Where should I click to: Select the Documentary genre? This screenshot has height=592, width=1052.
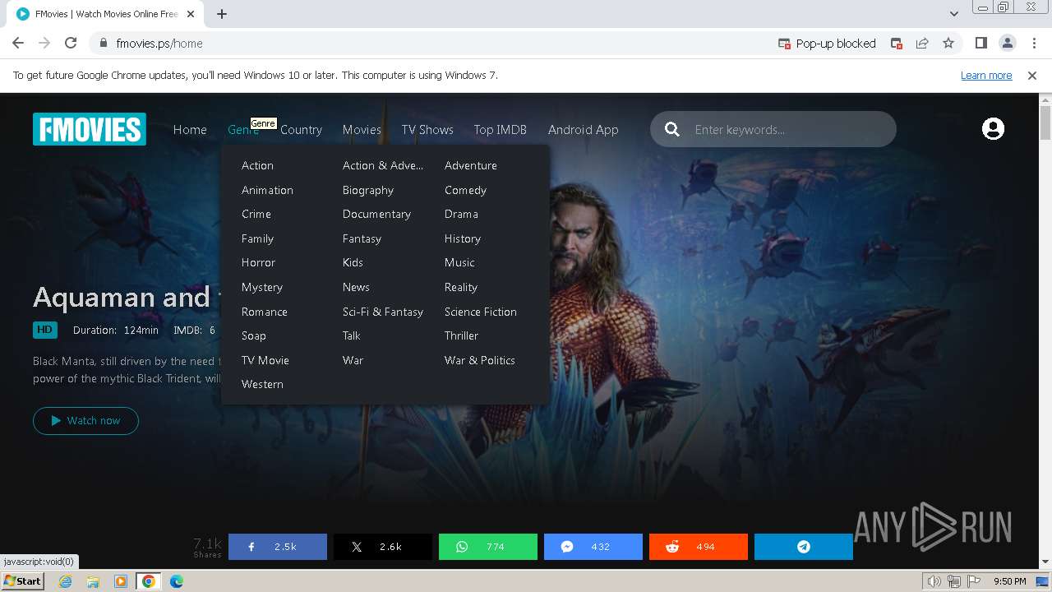(x=376, y=214)
